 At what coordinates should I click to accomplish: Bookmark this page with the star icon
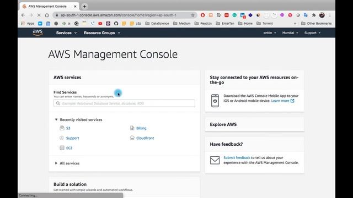(192, 15)
